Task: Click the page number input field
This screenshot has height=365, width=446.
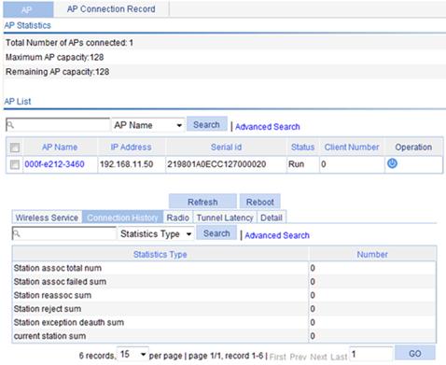Action: tap(371, 354)
